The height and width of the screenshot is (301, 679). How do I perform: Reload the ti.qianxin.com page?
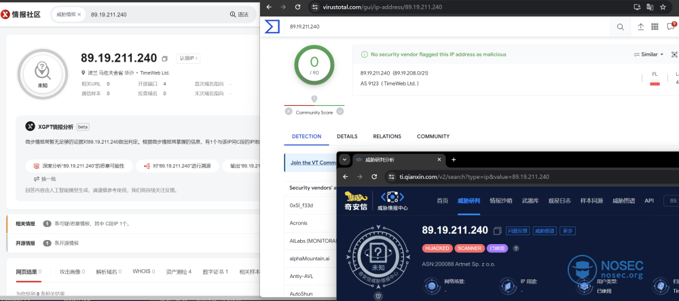click(375, 176)
